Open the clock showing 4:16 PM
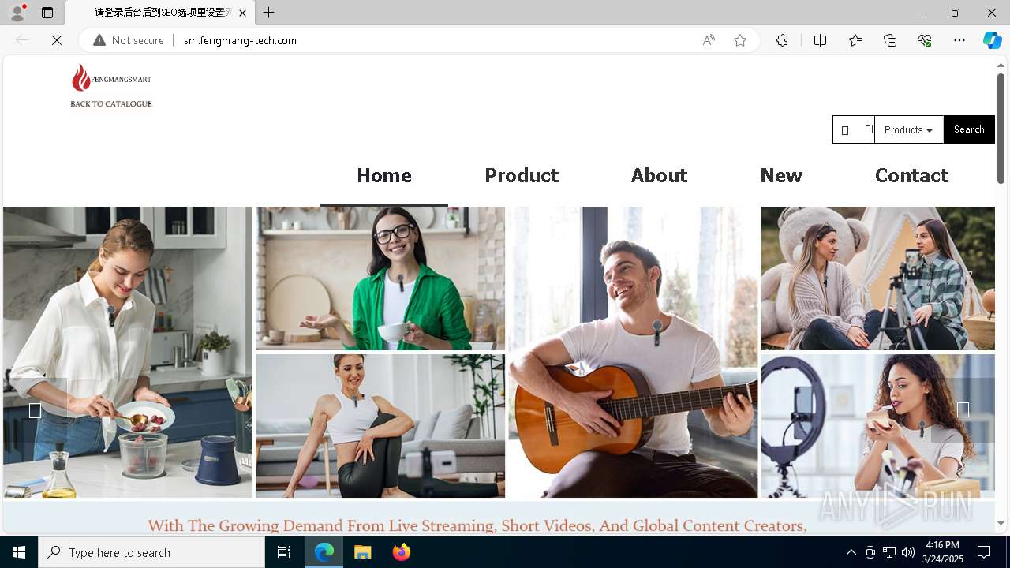Image resolution: width=1010 pixels, height=568 pixels. [x=942, y=552]
